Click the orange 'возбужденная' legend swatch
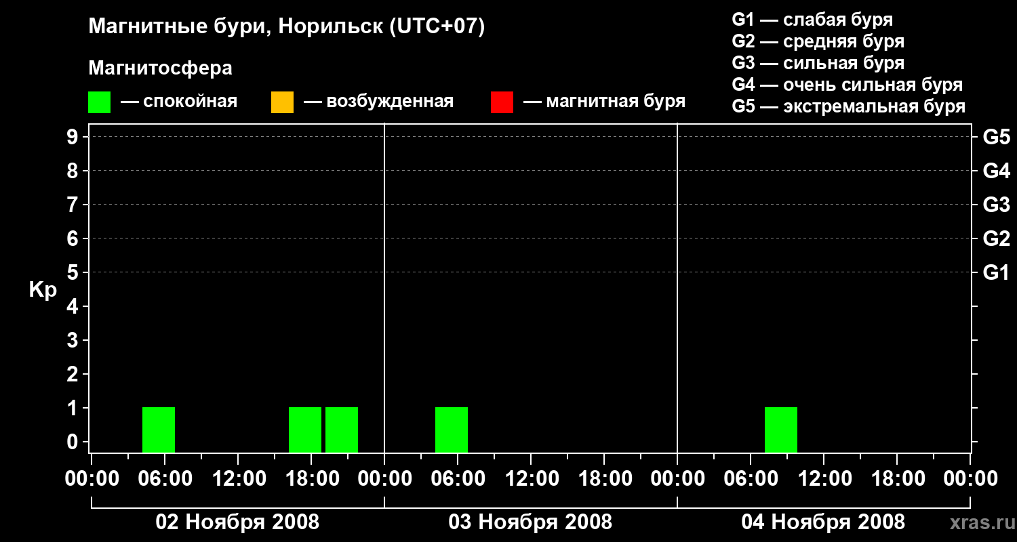The width and height of the screenshot is (1017, 542). pos(282,102)
